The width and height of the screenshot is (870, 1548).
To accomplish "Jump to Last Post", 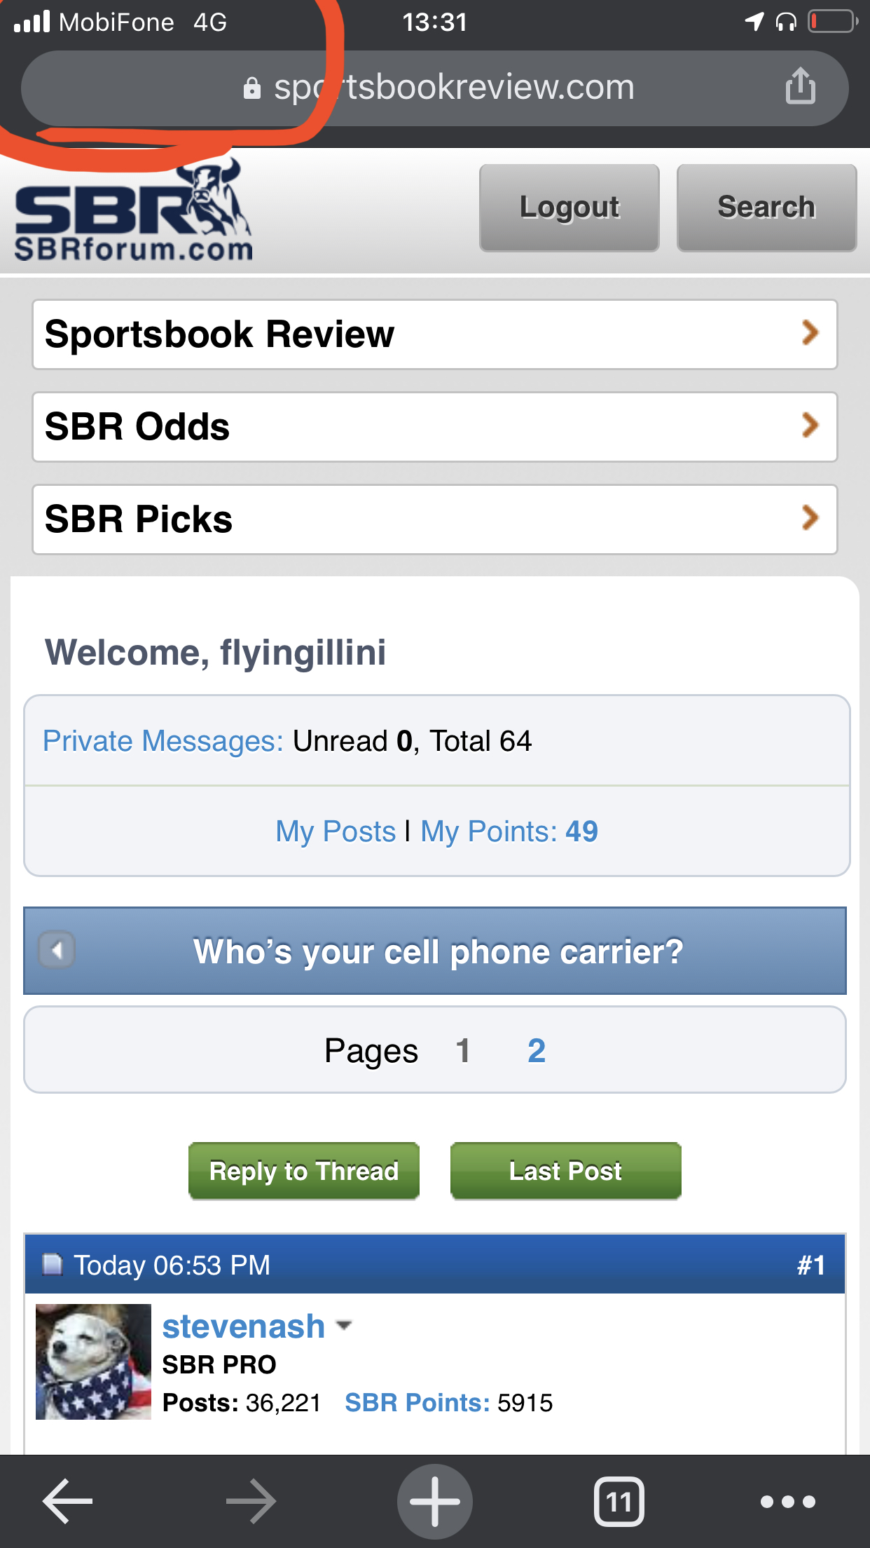I will [565, 1171].
